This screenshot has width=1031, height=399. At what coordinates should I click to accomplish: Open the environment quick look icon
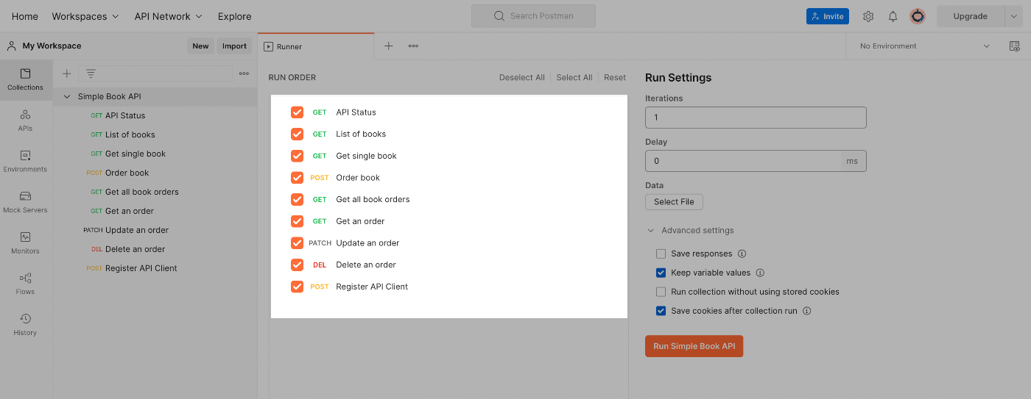pos(1015,46)
